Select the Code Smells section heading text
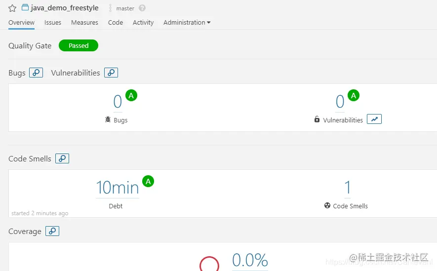 point(30,159)
